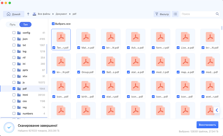Click the magnifier search icon

click(x=217, y=14)
